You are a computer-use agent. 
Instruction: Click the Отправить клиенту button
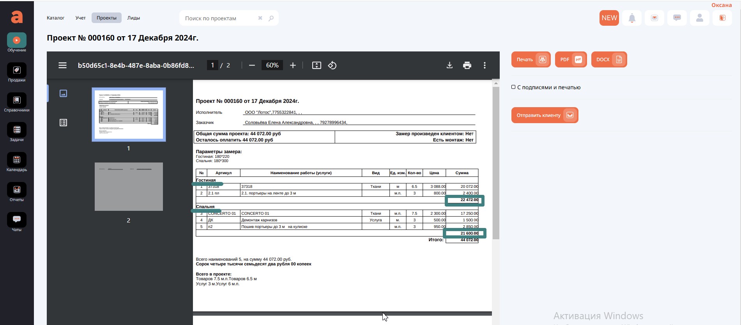[545, 115]
